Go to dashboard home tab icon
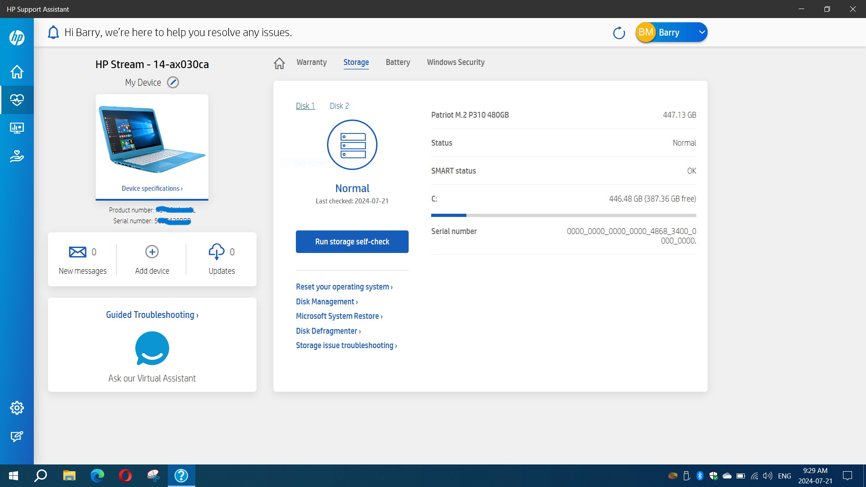This screenshot has width=866, height=487. coord(279,63)
